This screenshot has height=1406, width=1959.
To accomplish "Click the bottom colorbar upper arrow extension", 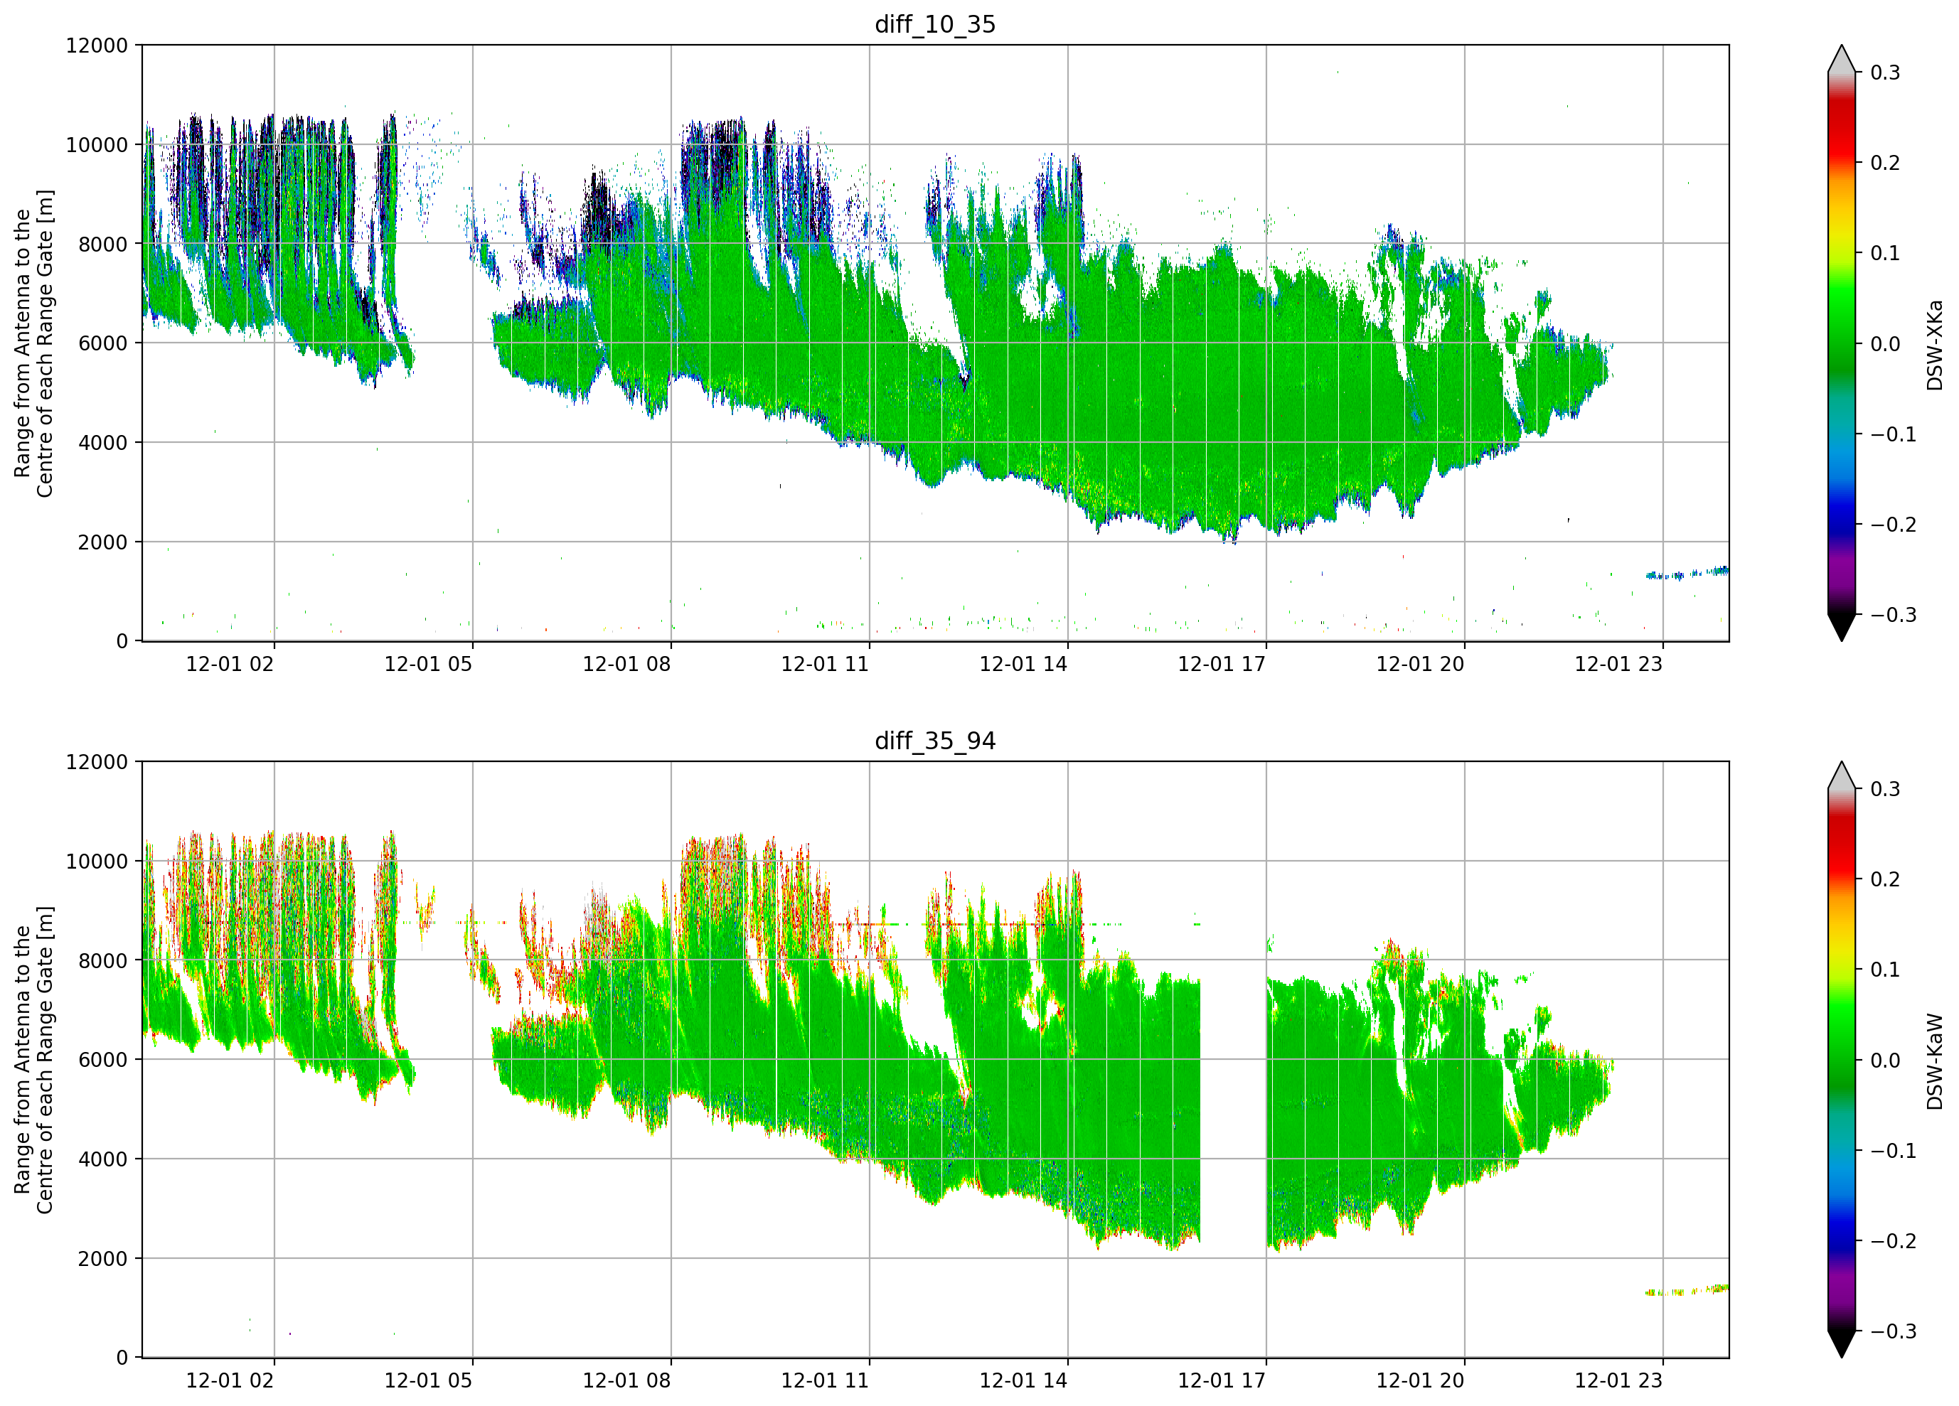I will point(1842,775).
